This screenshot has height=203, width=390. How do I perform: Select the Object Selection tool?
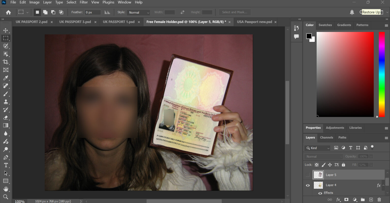[6, 54]
